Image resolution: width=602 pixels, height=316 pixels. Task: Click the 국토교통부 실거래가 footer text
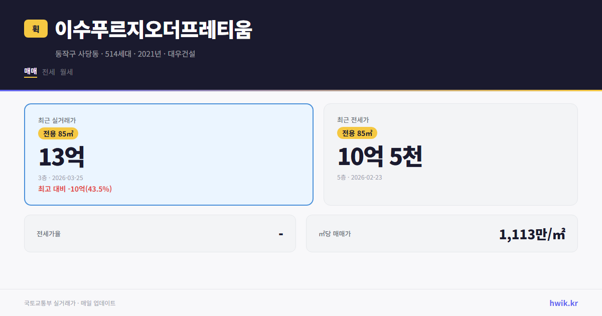click(x=50, y=302)
